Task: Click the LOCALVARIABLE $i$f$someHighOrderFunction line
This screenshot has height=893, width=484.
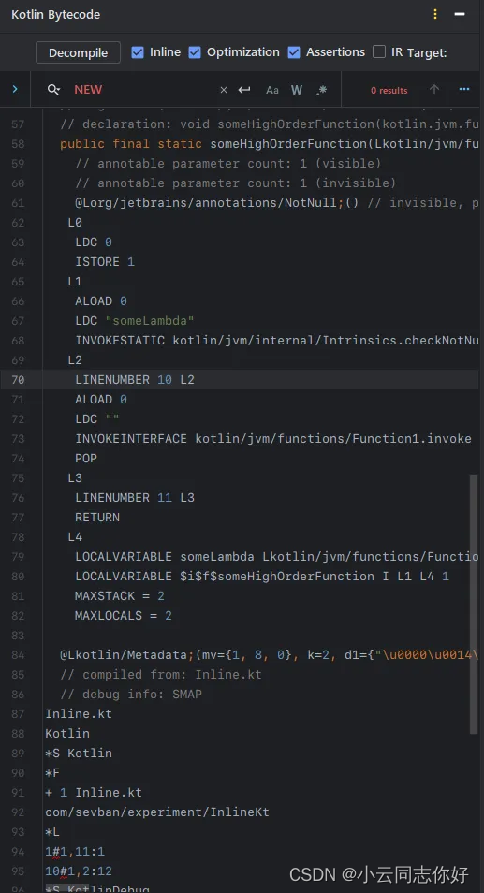Action: (x=262, y=576)
